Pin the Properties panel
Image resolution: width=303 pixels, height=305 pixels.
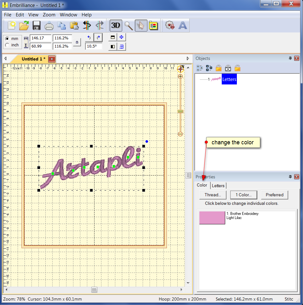290,177
